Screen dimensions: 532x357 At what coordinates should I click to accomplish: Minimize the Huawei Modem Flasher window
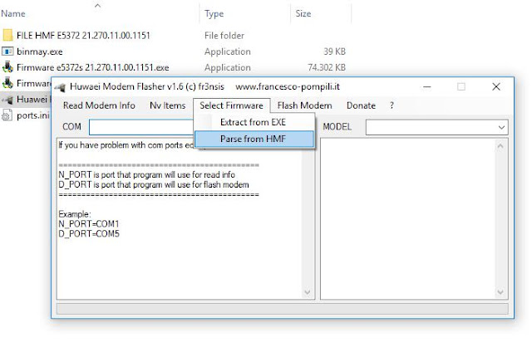coord(427,87)
